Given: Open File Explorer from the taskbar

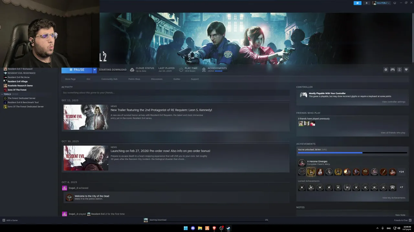Looking at the screenshot, I should 200,228.
